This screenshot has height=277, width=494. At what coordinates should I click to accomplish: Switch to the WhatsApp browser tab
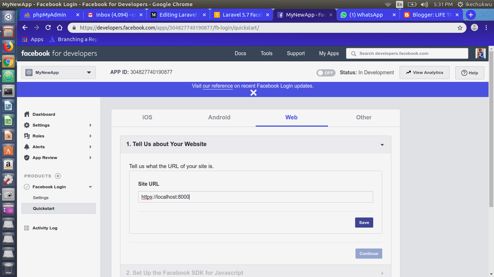367,15
